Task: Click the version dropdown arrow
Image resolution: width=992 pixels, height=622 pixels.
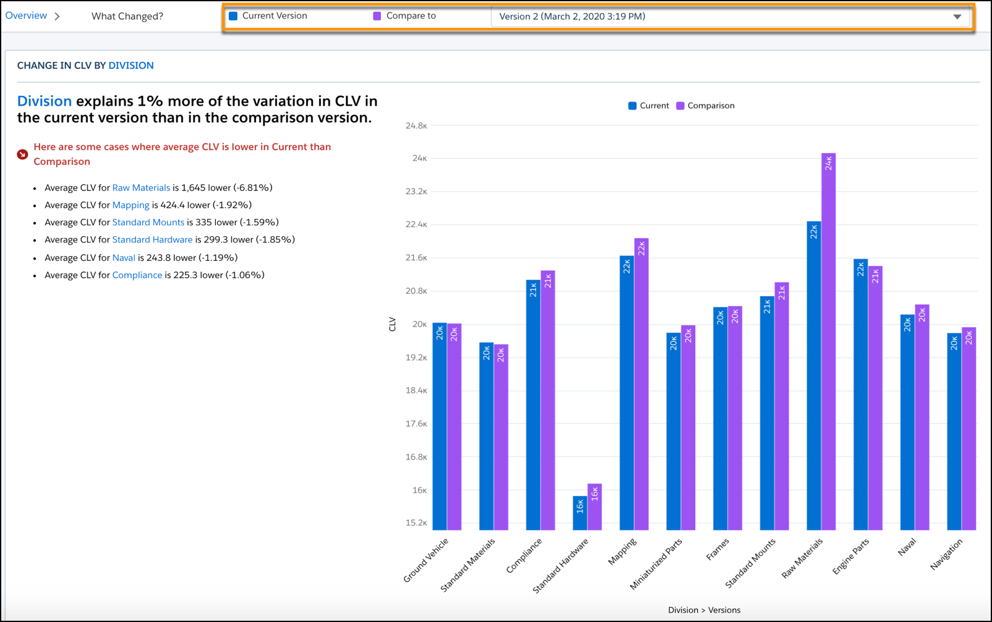Action: [x=957, y=17]
